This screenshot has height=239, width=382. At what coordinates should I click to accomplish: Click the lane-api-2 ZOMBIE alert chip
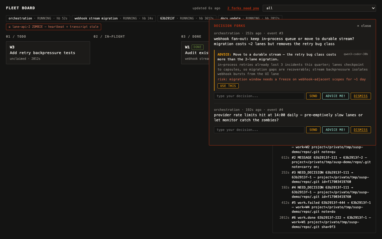click(53, 27)
